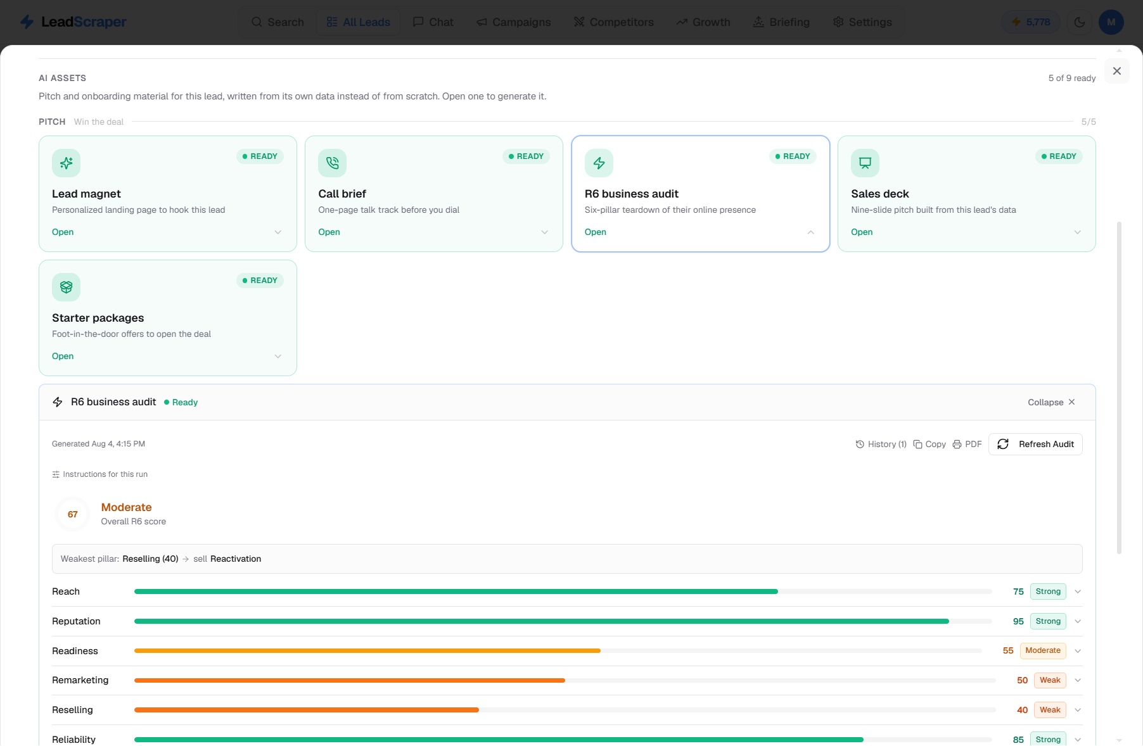Click the READY badge on Sales deck
The width and height of the screenshot is (1143, 746).
tap(1059, 156)
